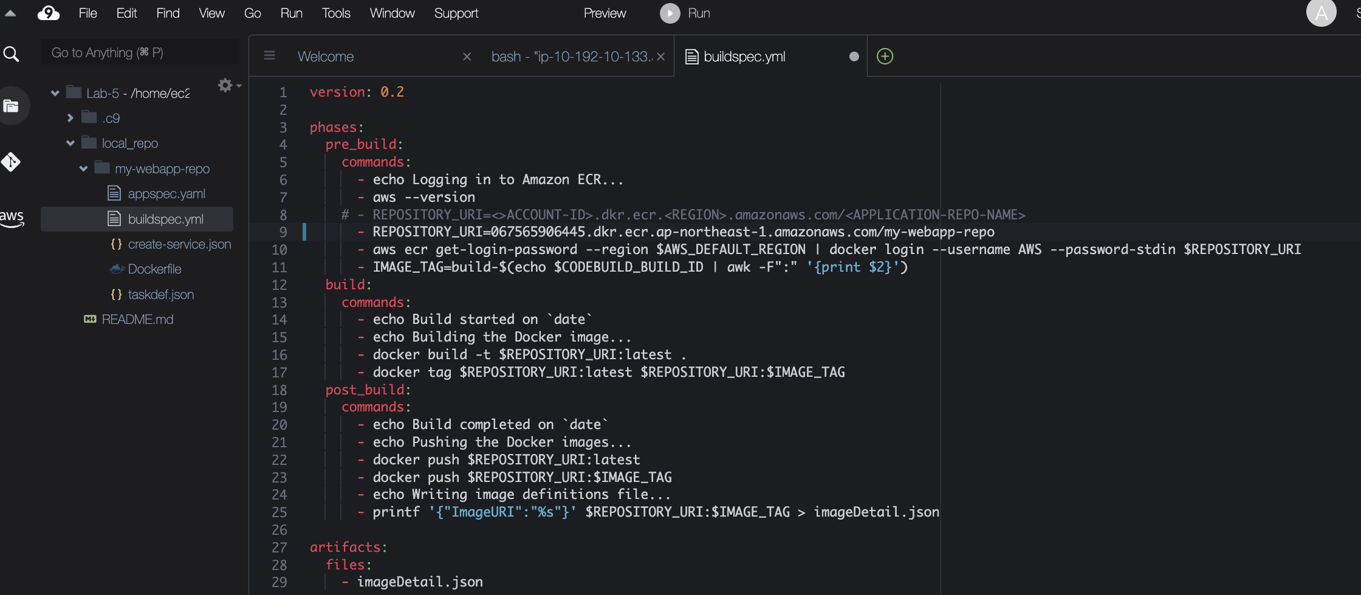Open the Find menu
Image resolution: width=1361 pixels, height=595 pixels.
coord(168,13)
